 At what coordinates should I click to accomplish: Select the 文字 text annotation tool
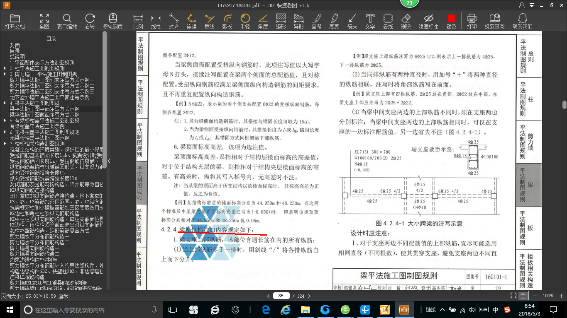point(370,21)
